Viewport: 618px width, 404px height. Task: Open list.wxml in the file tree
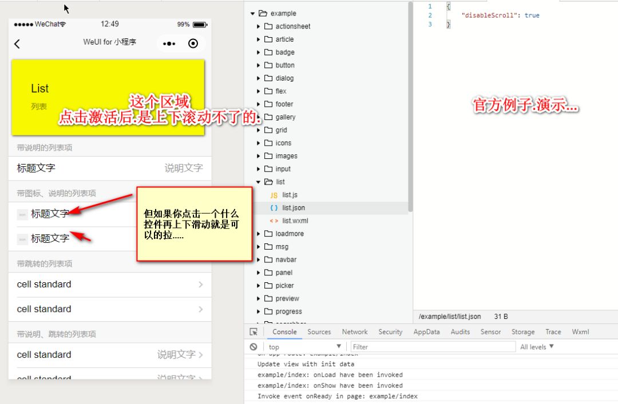(x=295, y=221)
